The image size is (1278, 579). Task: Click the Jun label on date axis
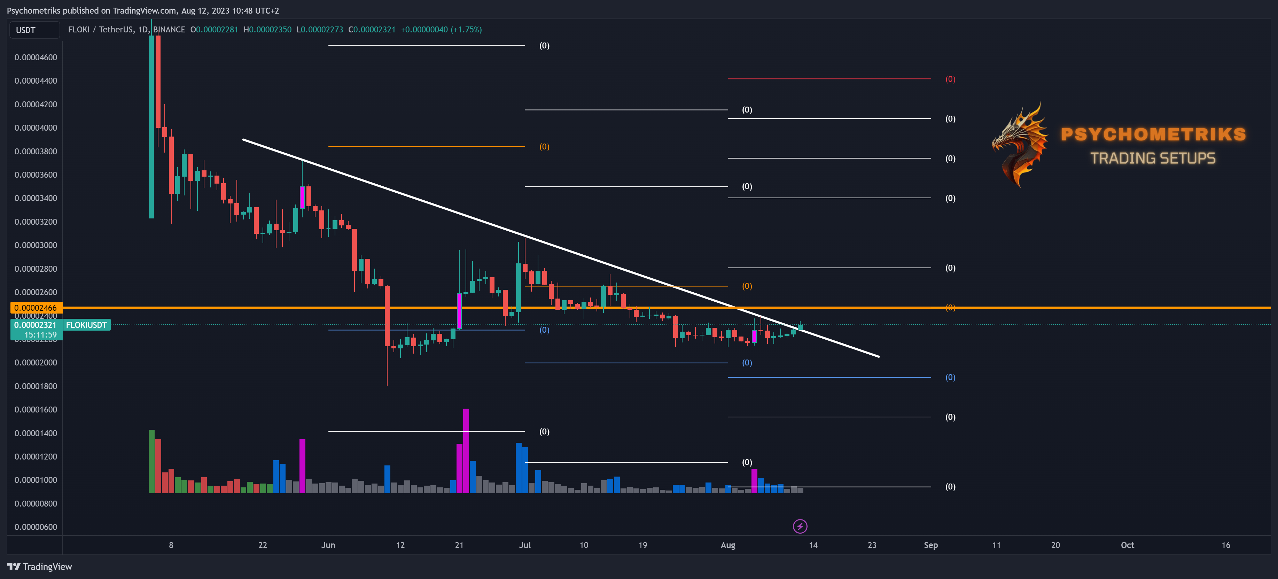(x=328, y=545)
